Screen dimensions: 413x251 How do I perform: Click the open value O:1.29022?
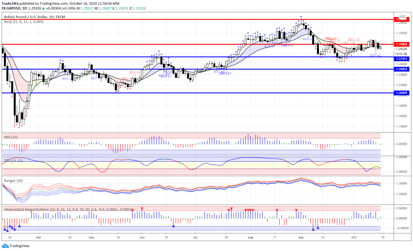coord(85,8)
